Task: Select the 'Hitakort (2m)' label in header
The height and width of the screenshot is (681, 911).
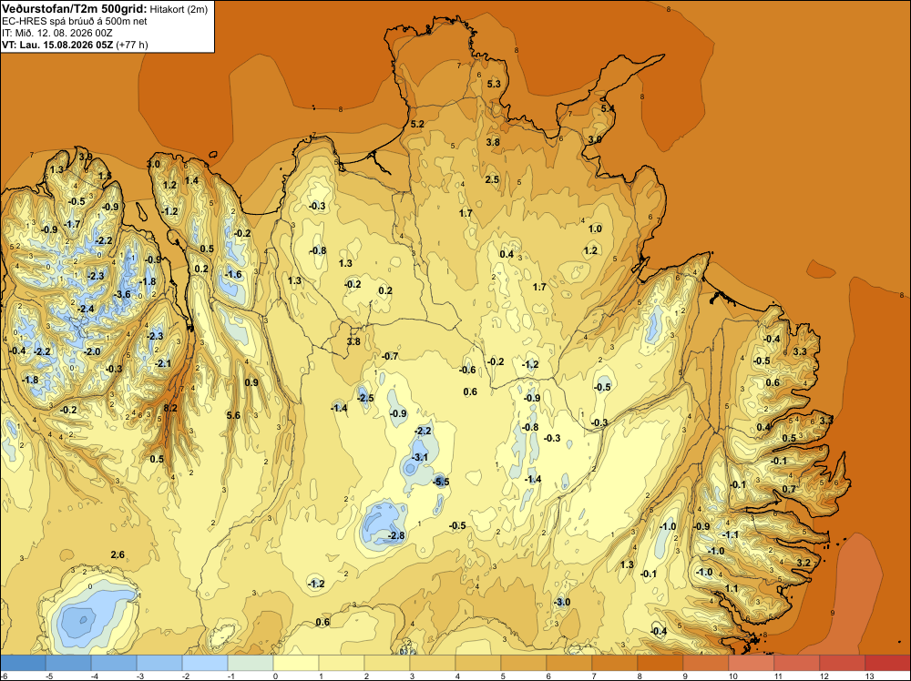Action: pos(179,9)
